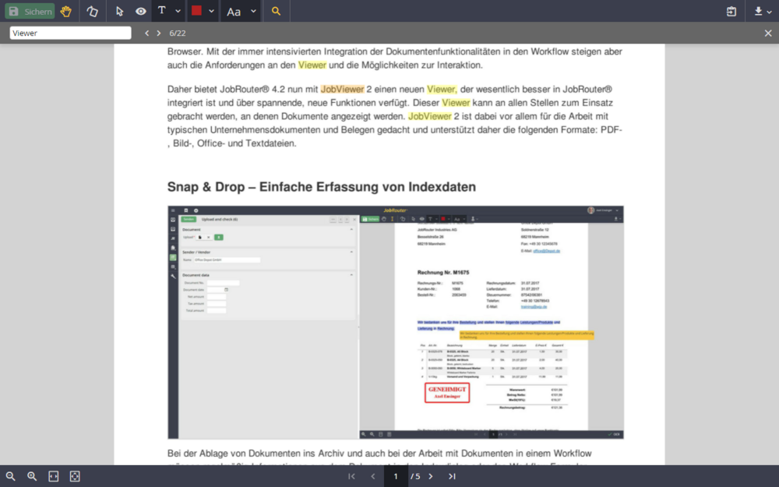Click the 6/22 search match counter
The image size is (779, 487).
coord(178,33)
